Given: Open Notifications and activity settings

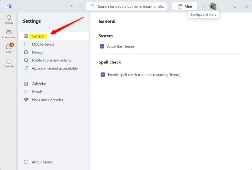Looking at the screenshot, I should [54, 60].
